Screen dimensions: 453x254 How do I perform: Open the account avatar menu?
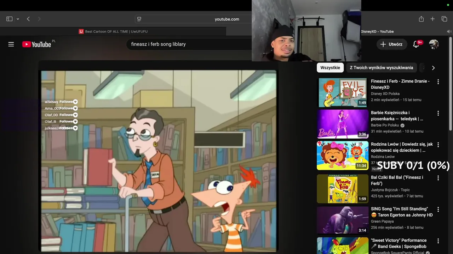(x=434, y=44)
